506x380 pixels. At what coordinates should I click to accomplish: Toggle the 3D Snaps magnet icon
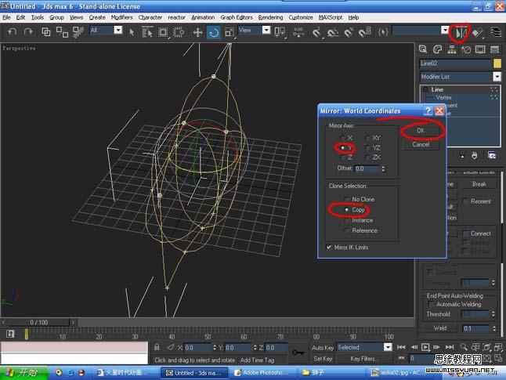click(x=316, y=32)
